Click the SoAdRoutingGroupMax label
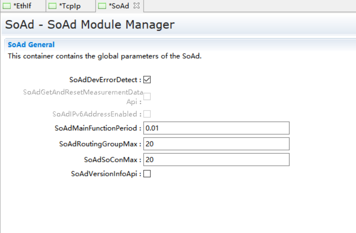This screenshot has width=356, height=233. (100, 144)
